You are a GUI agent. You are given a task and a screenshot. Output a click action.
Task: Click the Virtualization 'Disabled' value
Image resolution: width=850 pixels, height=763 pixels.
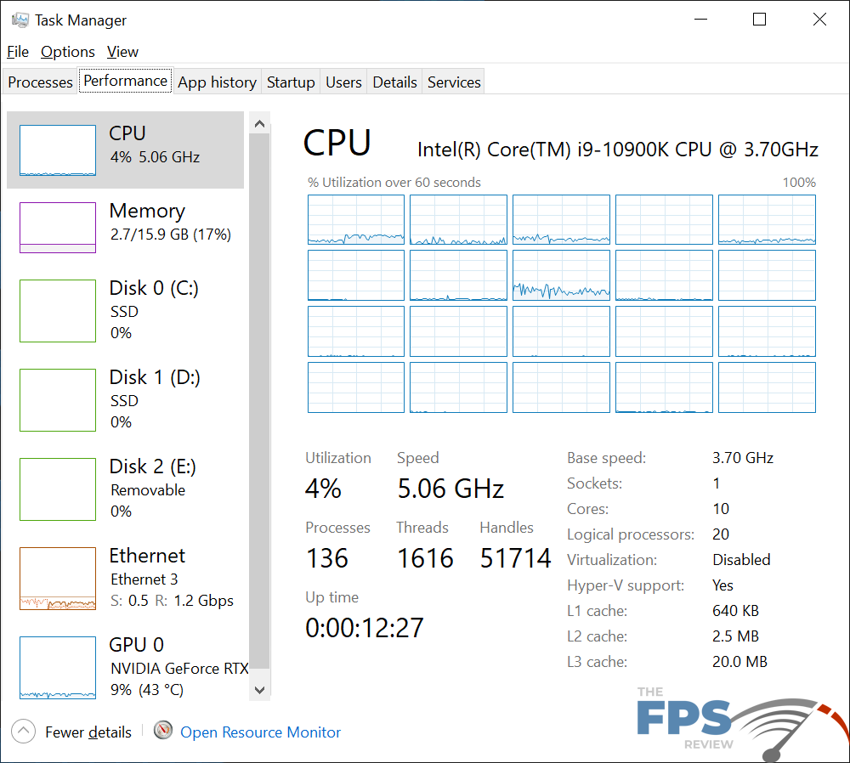pyautogui.click(x=741, y=560)
